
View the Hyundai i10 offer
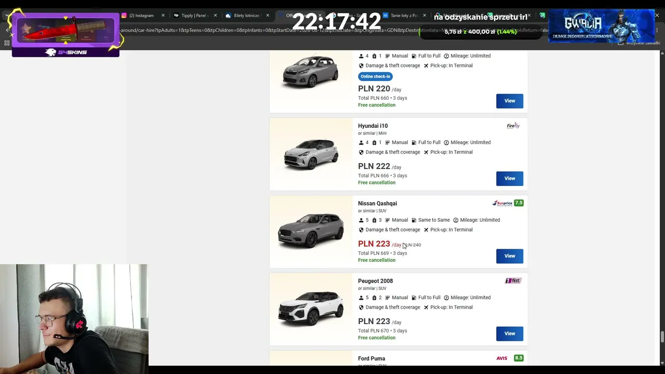click(510, 179)
